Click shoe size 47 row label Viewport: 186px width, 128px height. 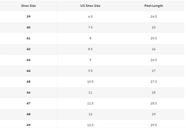click(x=29, y=103)
